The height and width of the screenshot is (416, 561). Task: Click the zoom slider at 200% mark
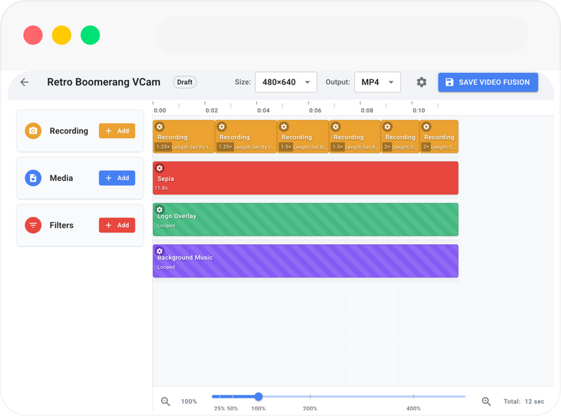click(x=310, y=396)
